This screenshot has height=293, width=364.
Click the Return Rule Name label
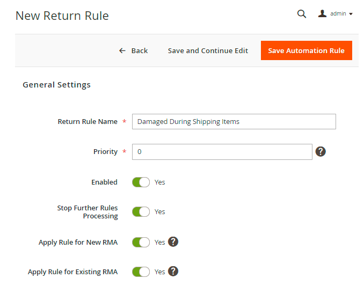pyautogui.click(x=88, y=122)
